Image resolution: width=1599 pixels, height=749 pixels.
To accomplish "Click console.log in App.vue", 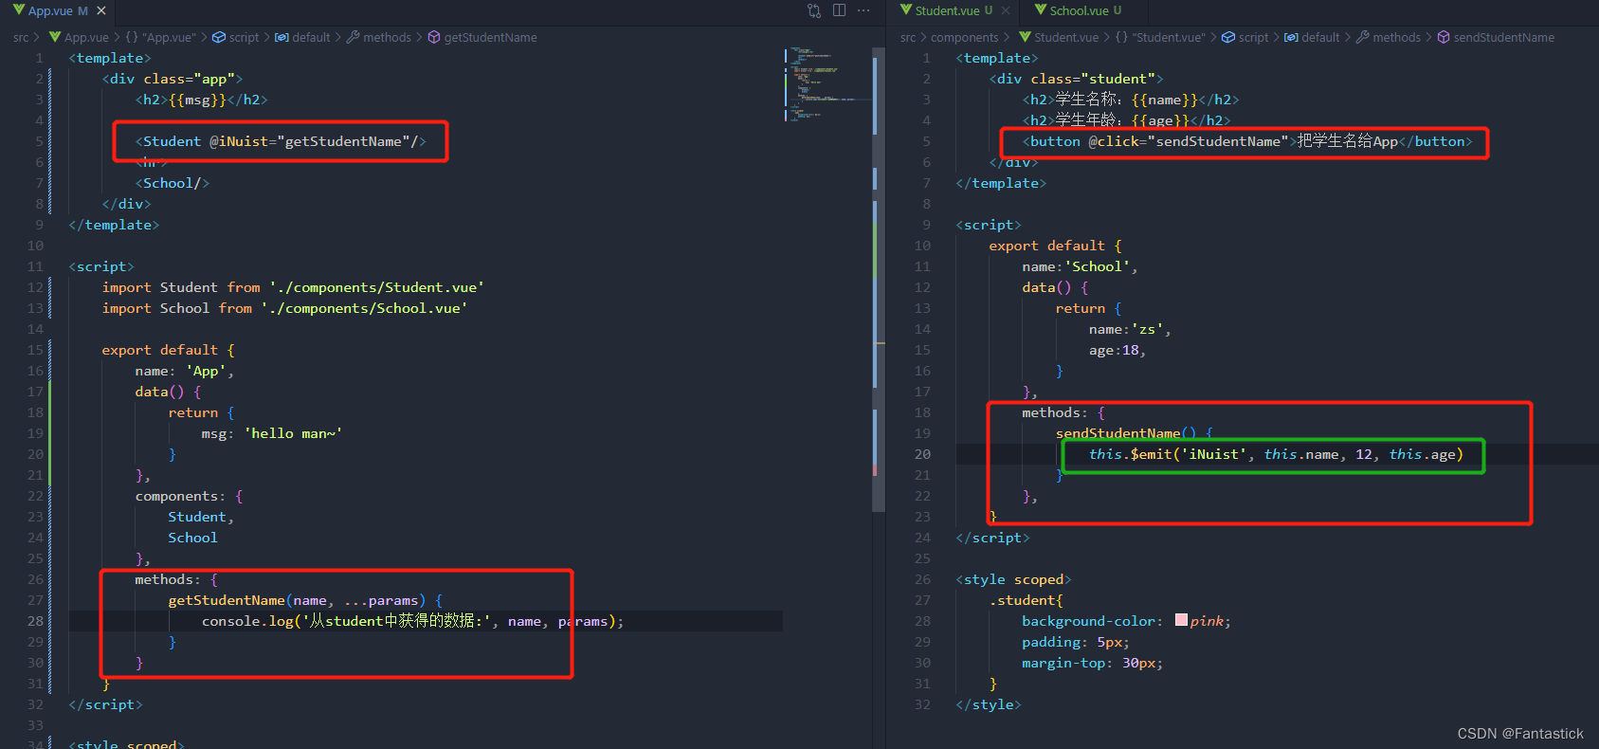I will click(247, 621).
